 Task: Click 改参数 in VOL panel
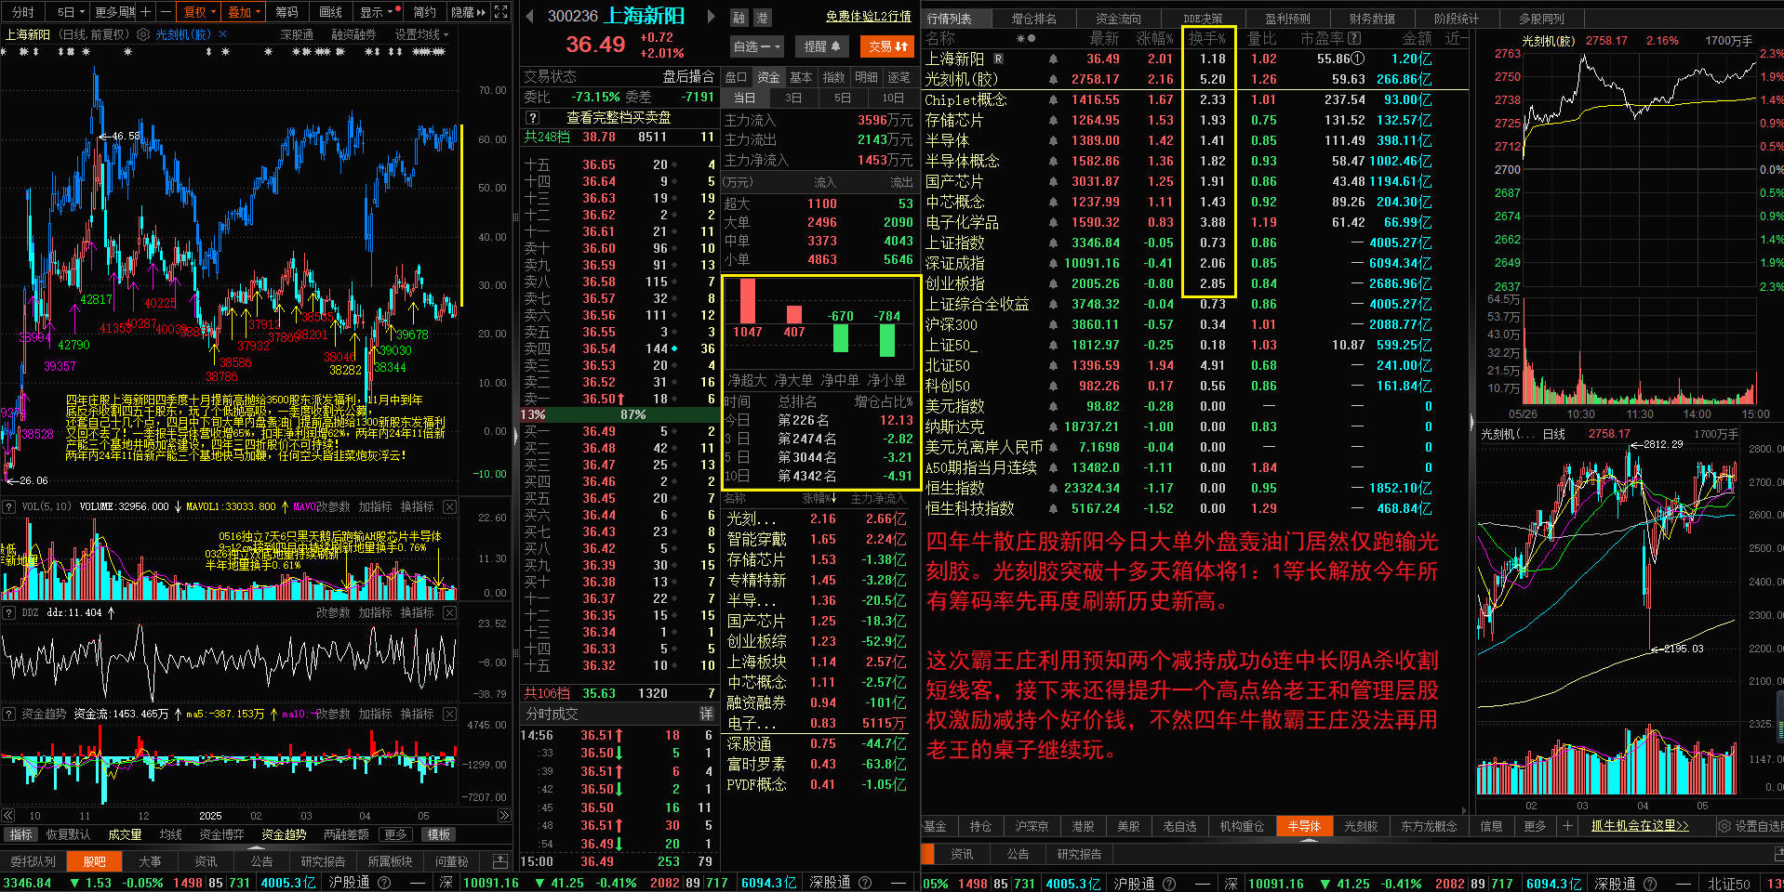click(x=332, y=506)
